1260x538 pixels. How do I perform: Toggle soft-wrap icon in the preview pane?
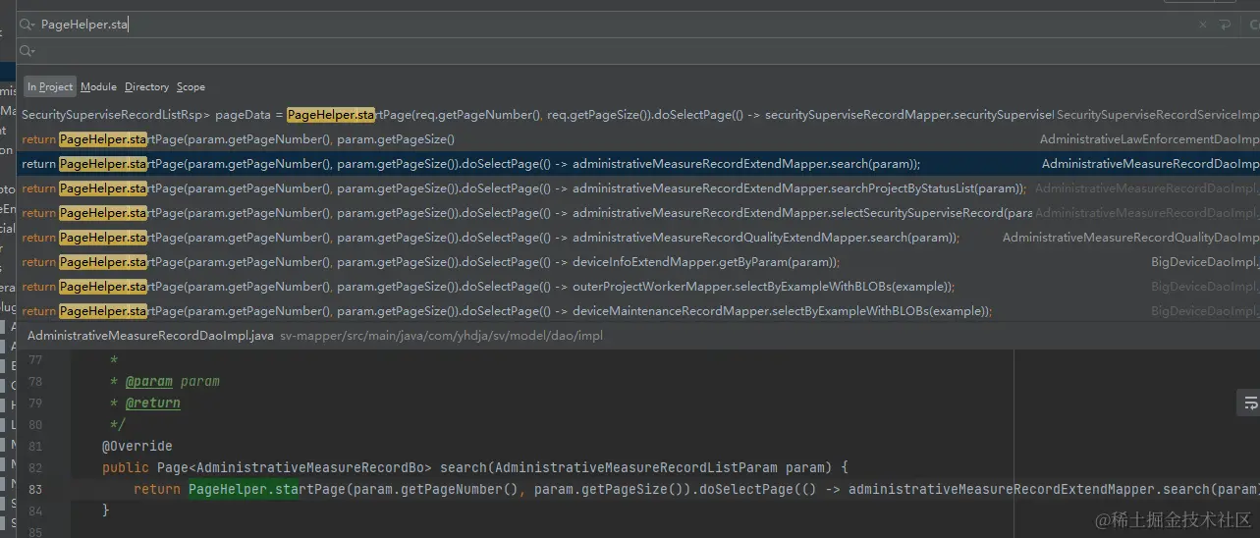(1250, 403)
